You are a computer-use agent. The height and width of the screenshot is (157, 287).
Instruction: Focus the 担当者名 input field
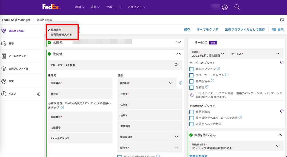(80, 83)
